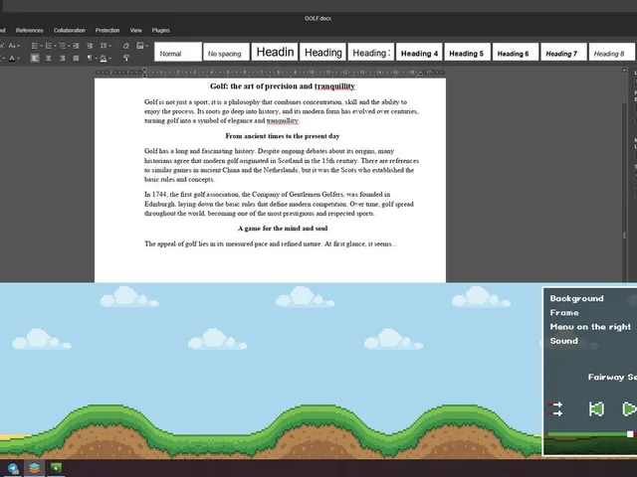Apply a numbered list
This screenshot has width=637, height=477.
click(49, 46)
